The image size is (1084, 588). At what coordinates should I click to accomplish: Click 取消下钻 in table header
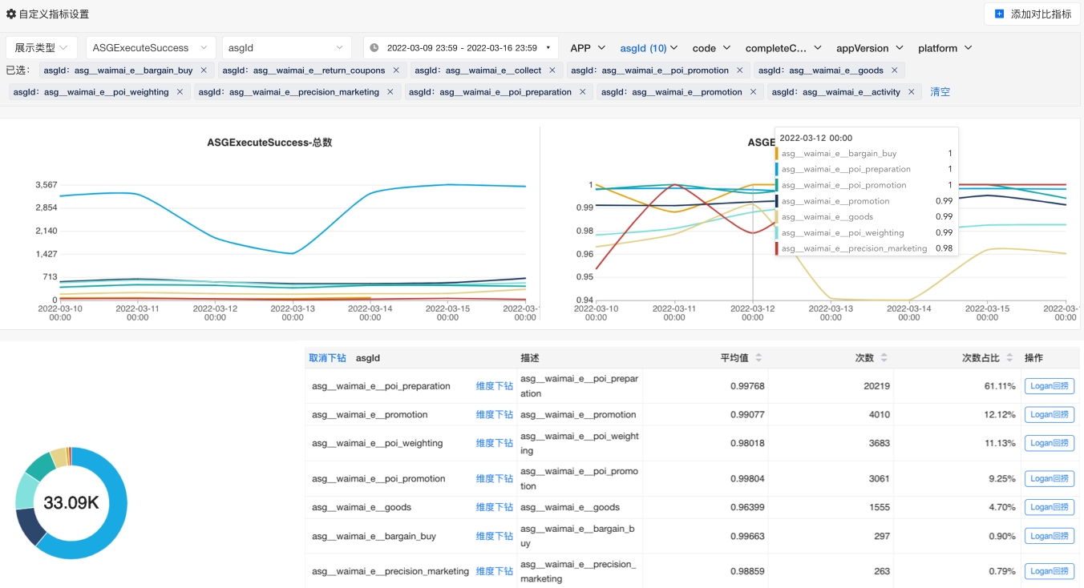click(x=327, y=358)
